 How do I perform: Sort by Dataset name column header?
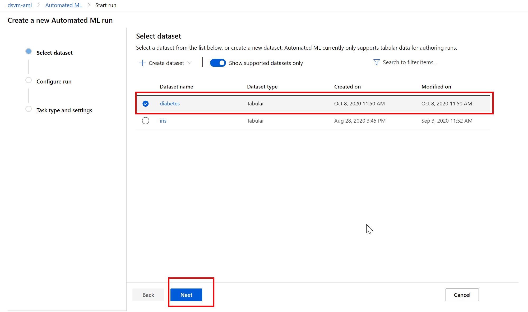point(176,87)
